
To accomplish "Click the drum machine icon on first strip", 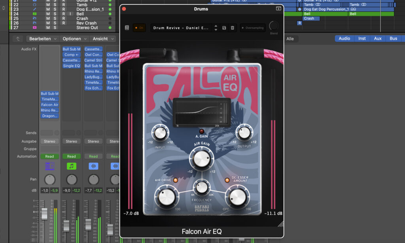I will 49,166.
